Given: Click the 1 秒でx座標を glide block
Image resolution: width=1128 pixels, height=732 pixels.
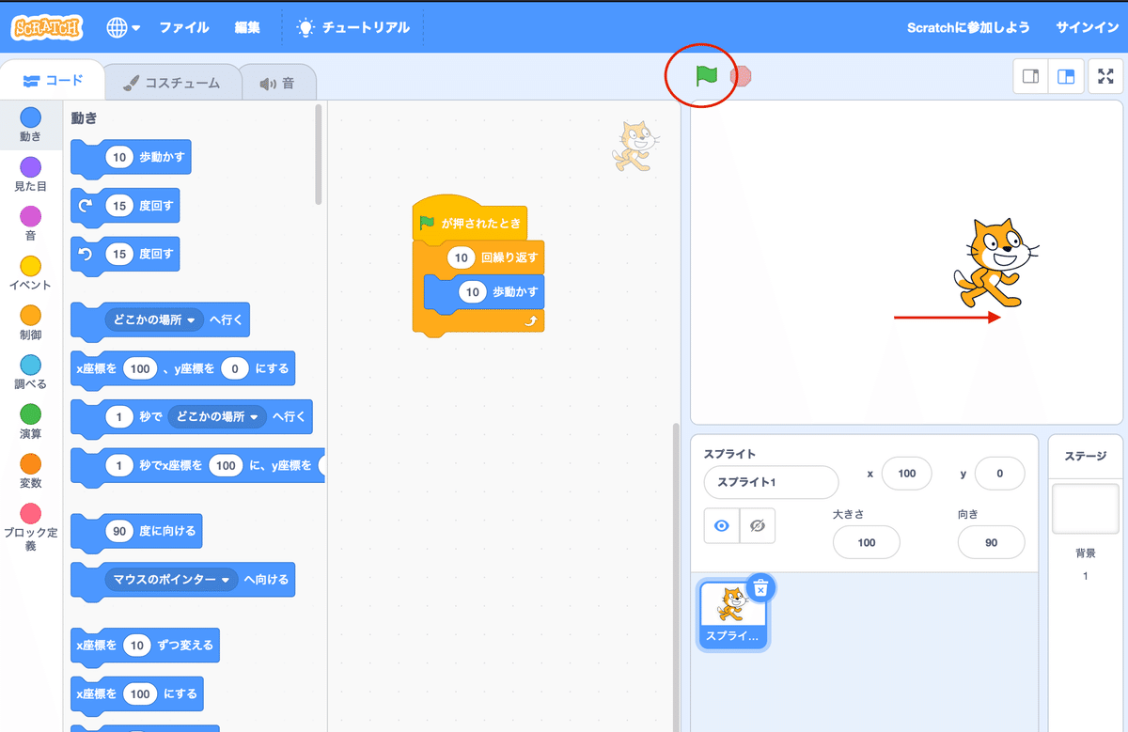Looking at the screenshot, I should pyautogui.click(x=198, y=465).
